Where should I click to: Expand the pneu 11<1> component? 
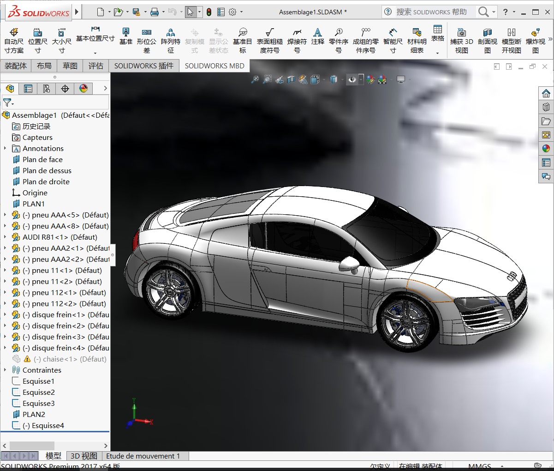[x=5, y=270]
